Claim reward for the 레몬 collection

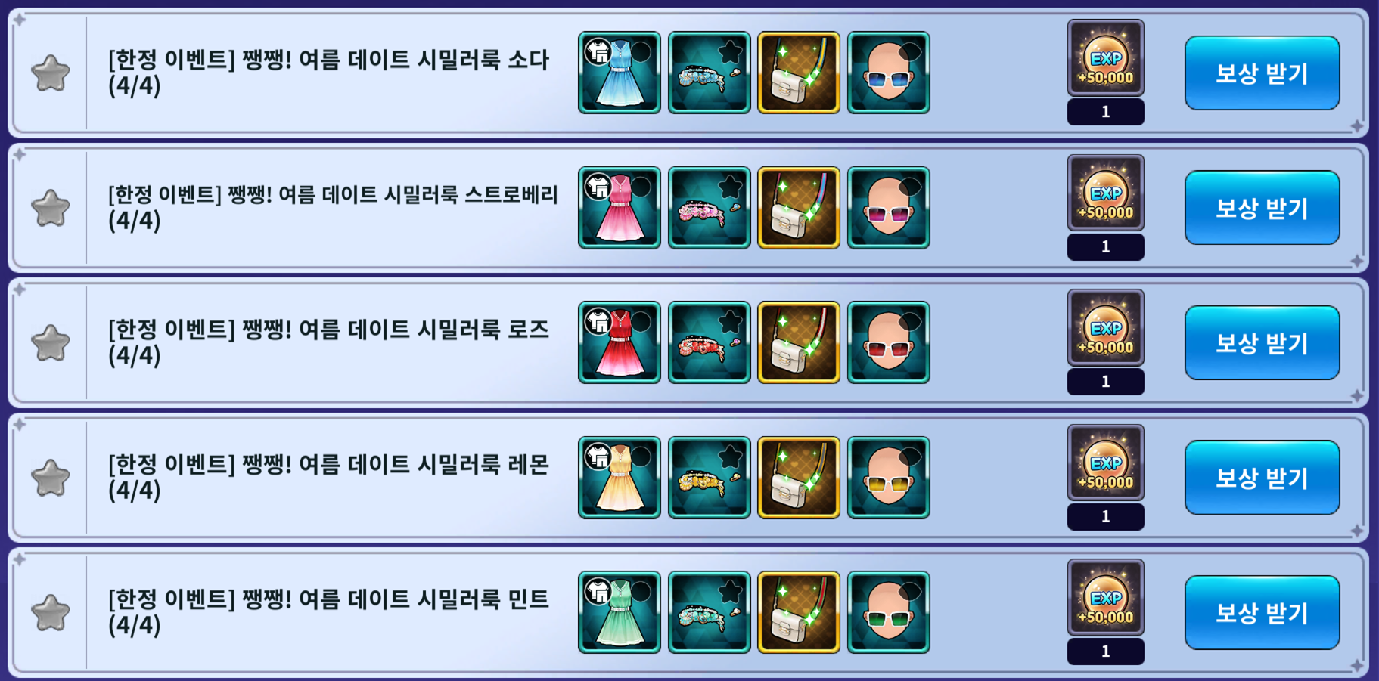coord(1262,478)
